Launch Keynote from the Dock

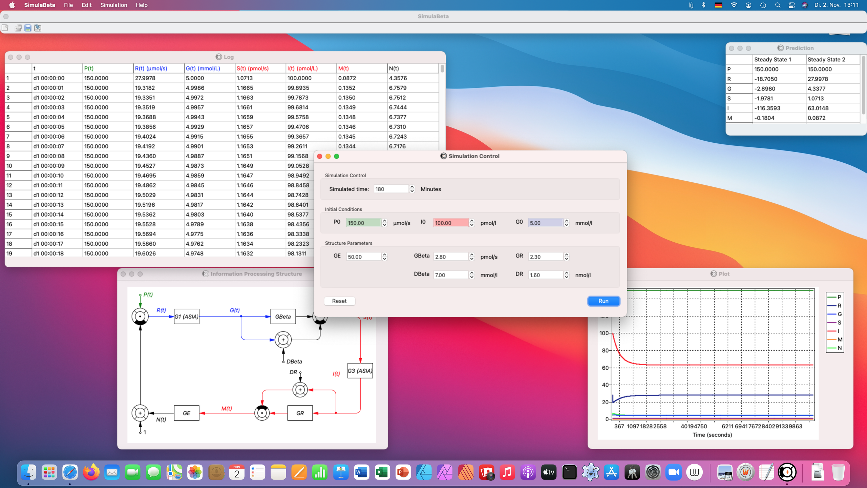(341, 472)
